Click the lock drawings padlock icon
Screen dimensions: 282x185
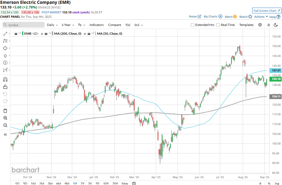[5, 87]
